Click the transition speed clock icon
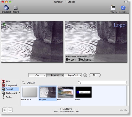132x117 pixels. coord(85,75)
